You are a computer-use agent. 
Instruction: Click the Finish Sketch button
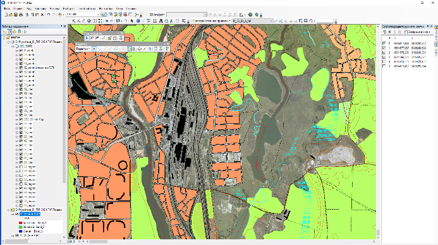pyautogui.click(x=417, y=32)
